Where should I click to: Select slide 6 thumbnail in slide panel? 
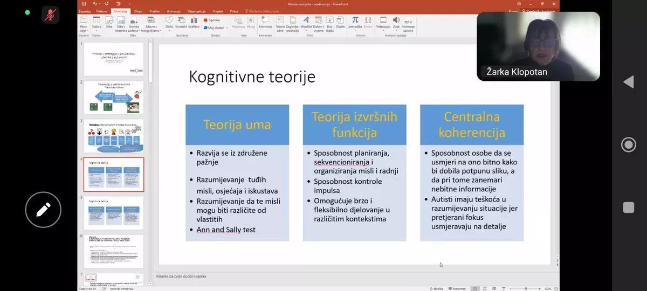click(114, 251)
